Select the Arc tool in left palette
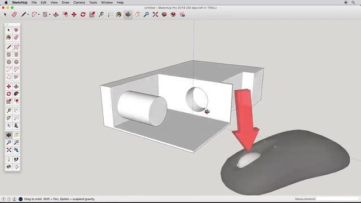The width and height of the screenshot is (361, 203). (x=9, y=69)
